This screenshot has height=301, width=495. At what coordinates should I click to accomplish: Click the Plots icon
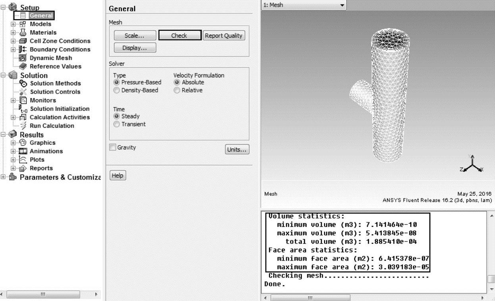click(x=23, y=160)
